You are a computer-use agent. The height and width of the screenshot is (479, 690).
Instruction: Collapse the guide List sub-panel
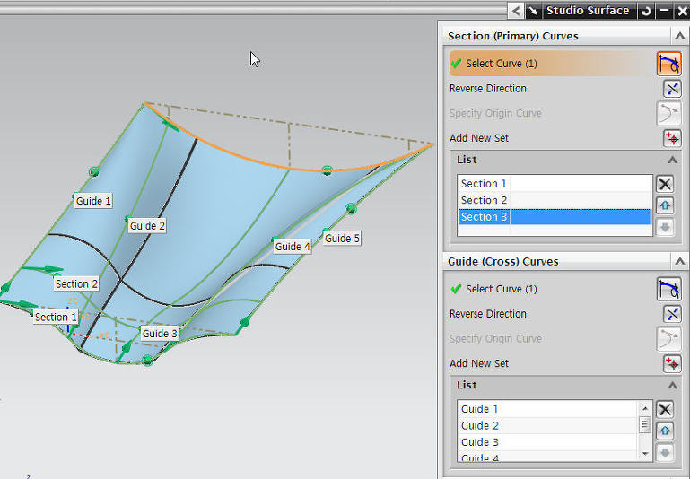click(672, 385)
